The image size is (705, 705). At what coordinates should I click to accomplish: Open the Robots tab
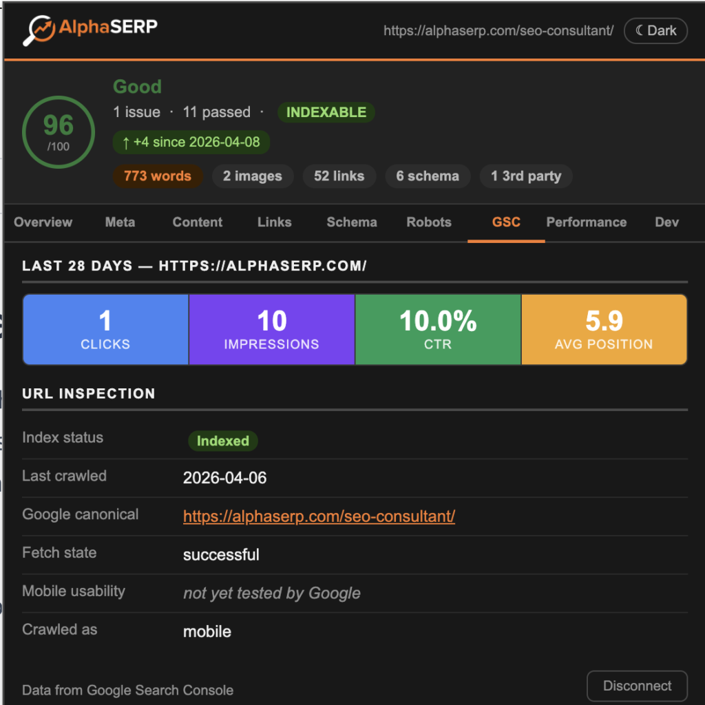click(429, 222)
